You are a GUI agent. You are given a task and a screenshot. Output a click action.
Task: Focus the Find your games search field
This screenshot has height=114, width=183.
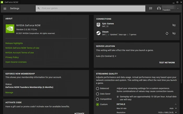pyautogui.click(x=90, y=8)
